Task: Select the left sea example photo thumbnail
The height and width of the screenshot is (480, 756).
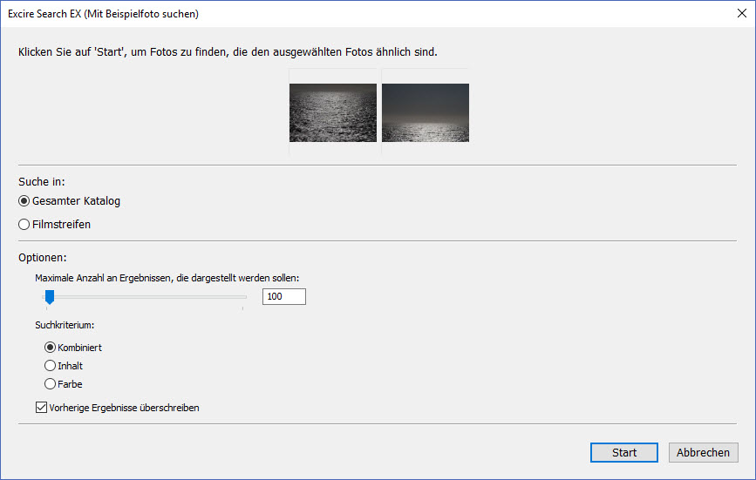Action: (x=332, y=112)
